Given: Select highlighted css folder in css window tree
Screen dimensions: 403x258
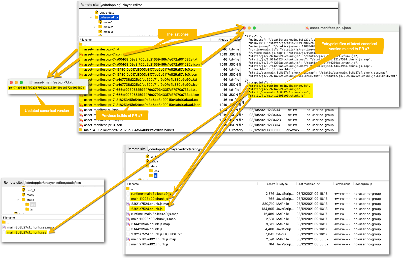Looking at the screenshot, I should [33, 205].
